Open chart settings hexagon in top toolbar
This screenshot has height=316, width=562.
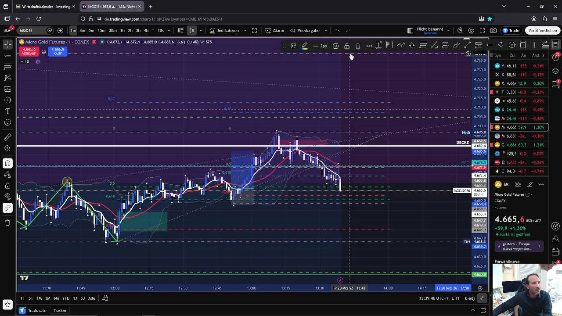(x=471, y=30)
